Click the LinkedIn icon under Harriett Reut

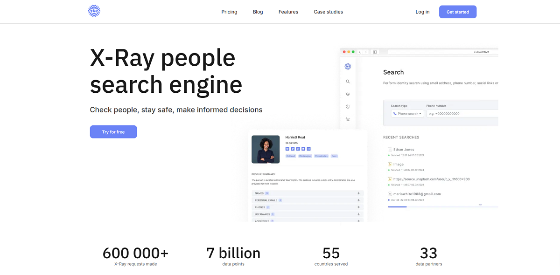pyautogui.click(x=298, y=149)
